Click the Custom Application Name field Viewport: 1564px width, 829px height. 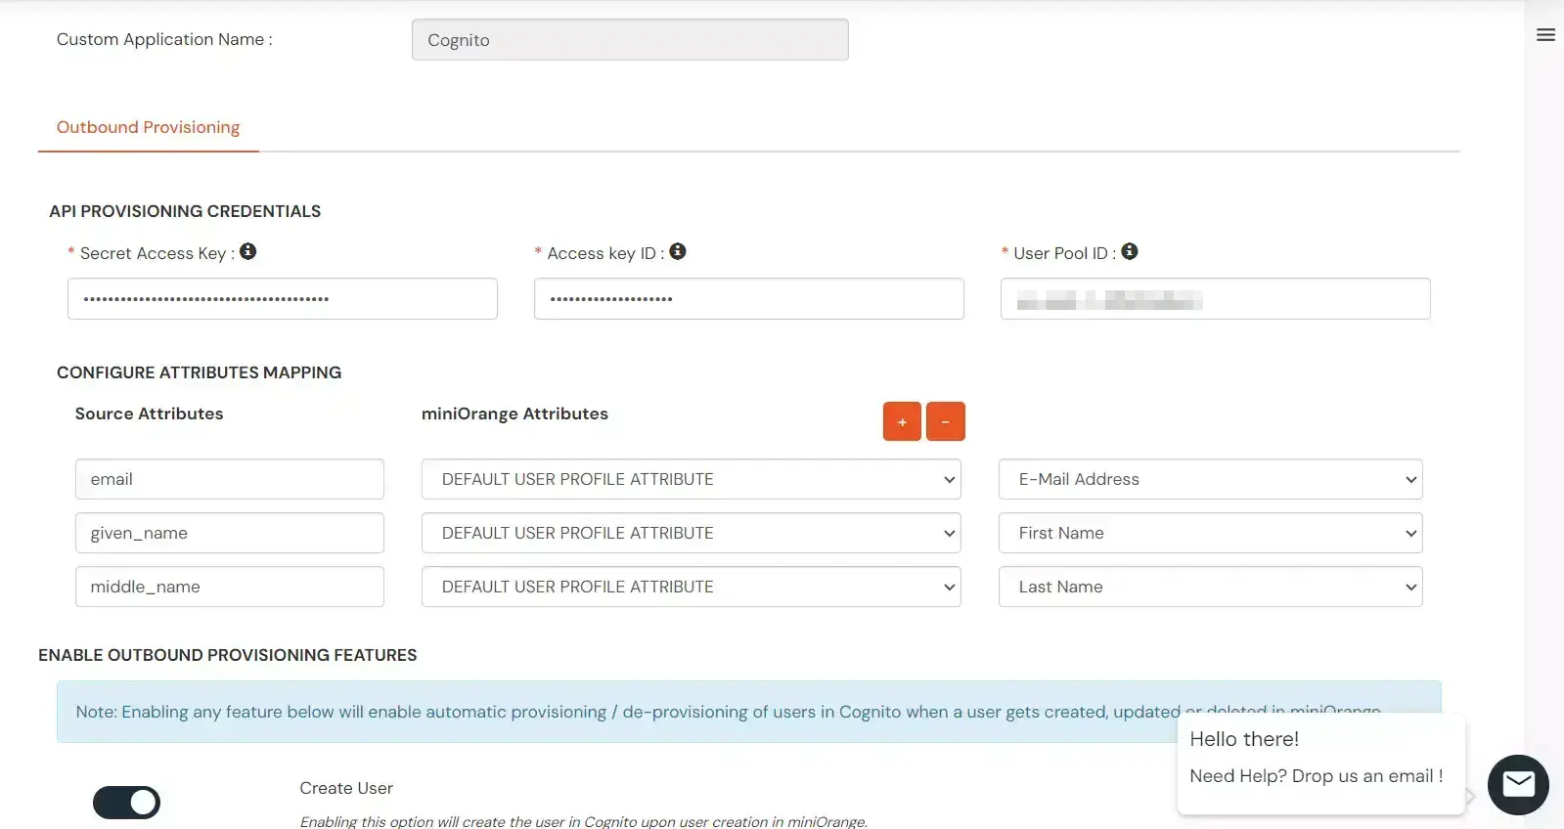pyautogui.click(x=630, y=40)
